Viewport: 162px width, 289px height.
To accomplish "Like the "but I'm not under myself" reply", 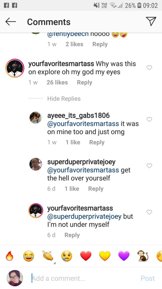I will point(149,212).
